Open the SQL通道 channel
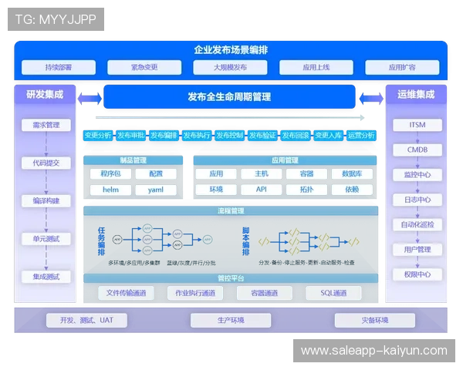Viewport: 463px width, 370px height. (x=333, y=293)
